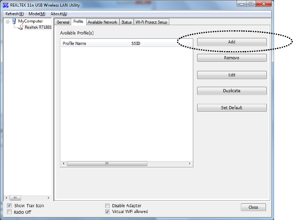Open the Mode(M) menu
The height and width of the screenshot is (220, 293).
37,14
